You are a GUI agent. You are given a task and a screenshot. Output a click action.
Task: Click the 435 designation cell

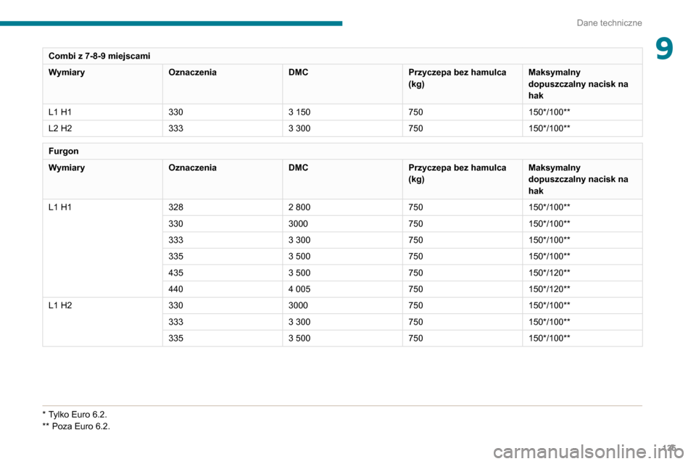pyautogui.click(x=175, y=273)
